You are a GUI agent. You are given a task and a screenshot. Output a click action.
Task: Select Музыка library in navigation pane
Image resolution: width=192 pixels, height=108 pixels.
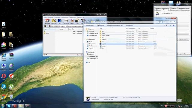coord(90,48)
